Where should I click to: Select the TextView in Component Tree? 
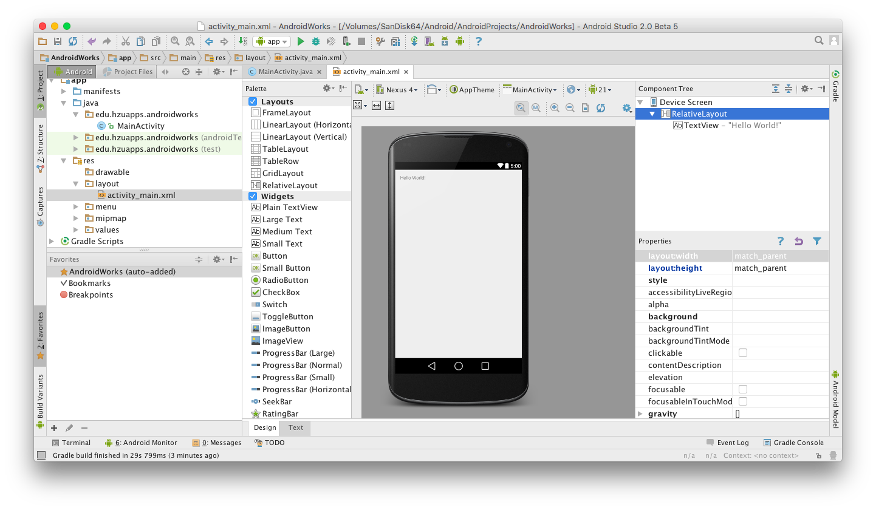727,125
